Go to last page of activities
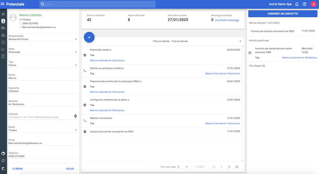319x174 pixels. (237, 167)
